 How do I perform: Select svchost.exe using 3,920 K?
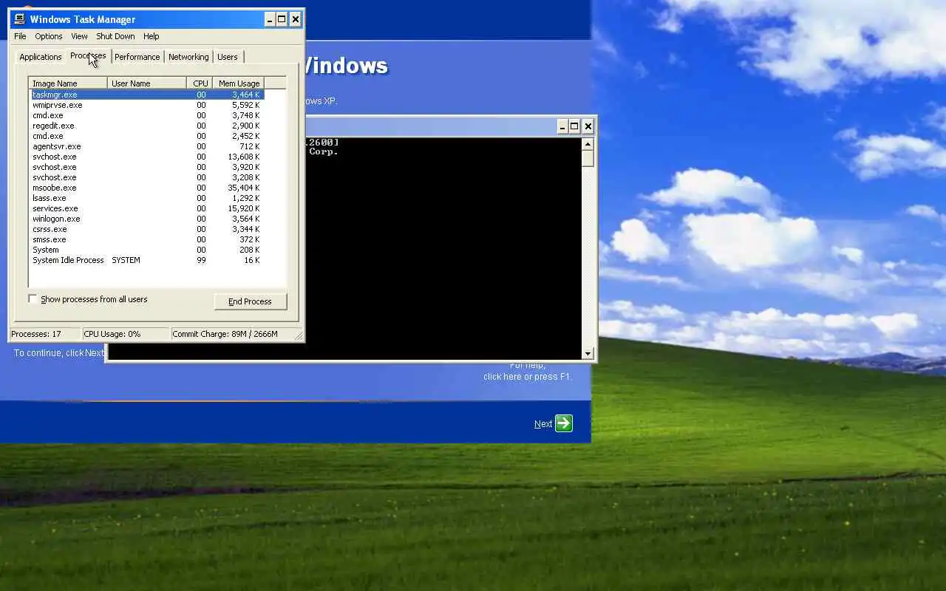tap(146, 167)
